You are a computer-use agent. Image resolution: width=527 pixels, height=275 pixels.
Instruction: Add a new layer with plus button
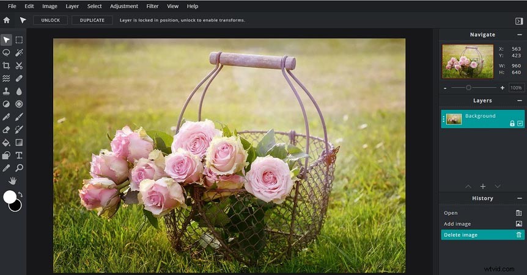[483, 186]
